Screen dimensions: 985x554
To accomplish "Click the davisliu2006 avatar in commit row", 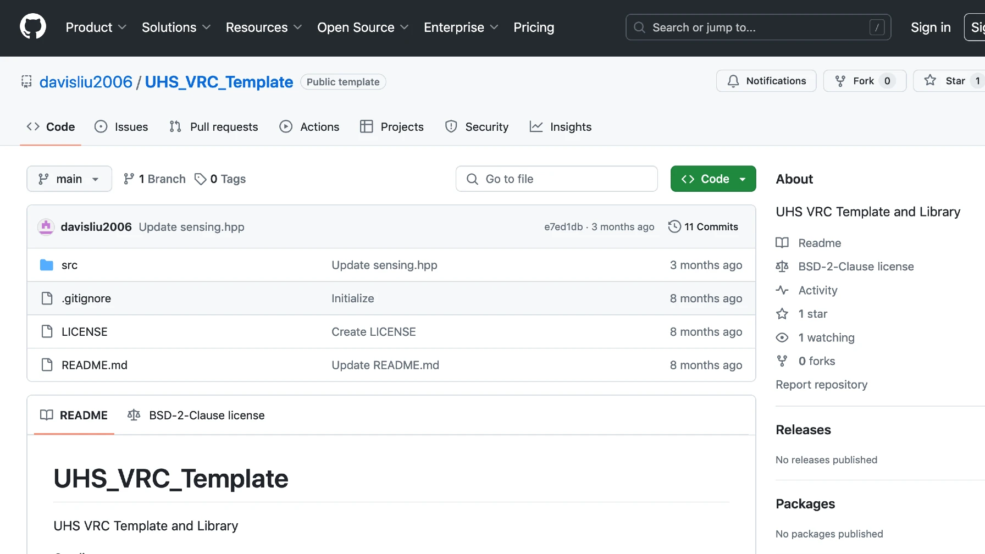I will (46, 226).
